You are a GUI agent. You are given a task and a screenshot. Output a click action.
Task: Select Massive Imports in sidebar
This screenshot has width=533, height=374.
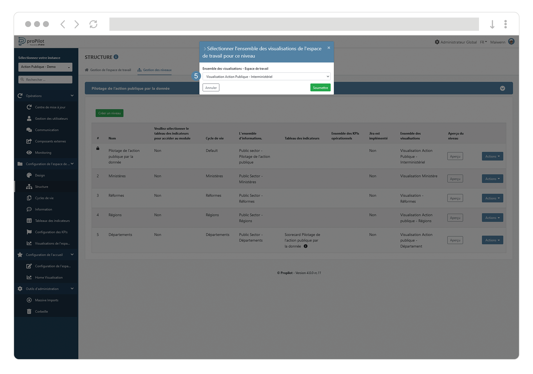tap(46, 300)
